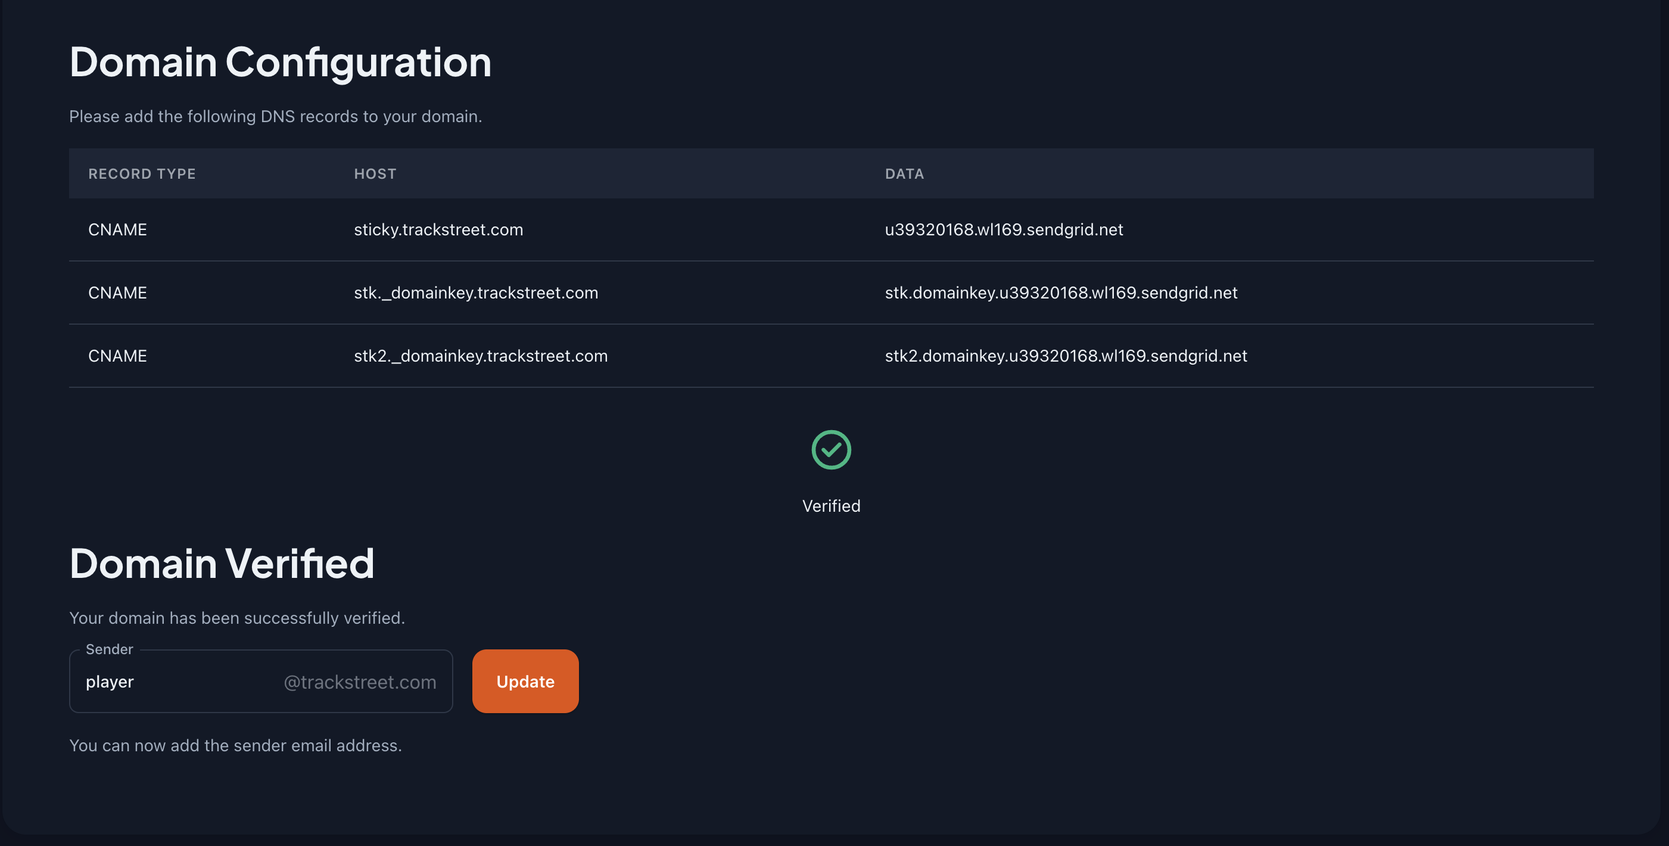
Task: Click the @trackstreet.com suffix in Sender field
Action: pos(359,682)
